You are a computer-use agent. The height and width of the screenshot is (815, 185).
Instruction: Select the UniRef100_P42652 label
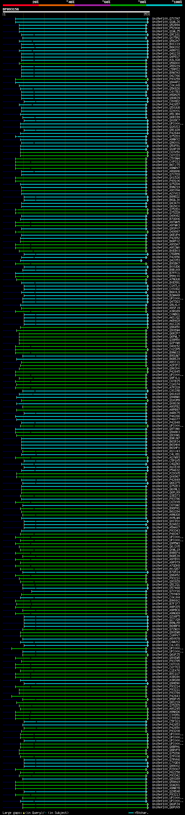coord(166,238)
